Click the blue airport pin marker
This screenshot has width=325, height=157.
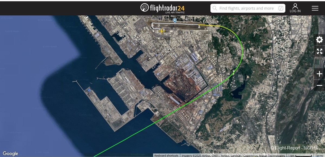coord(175,21)
